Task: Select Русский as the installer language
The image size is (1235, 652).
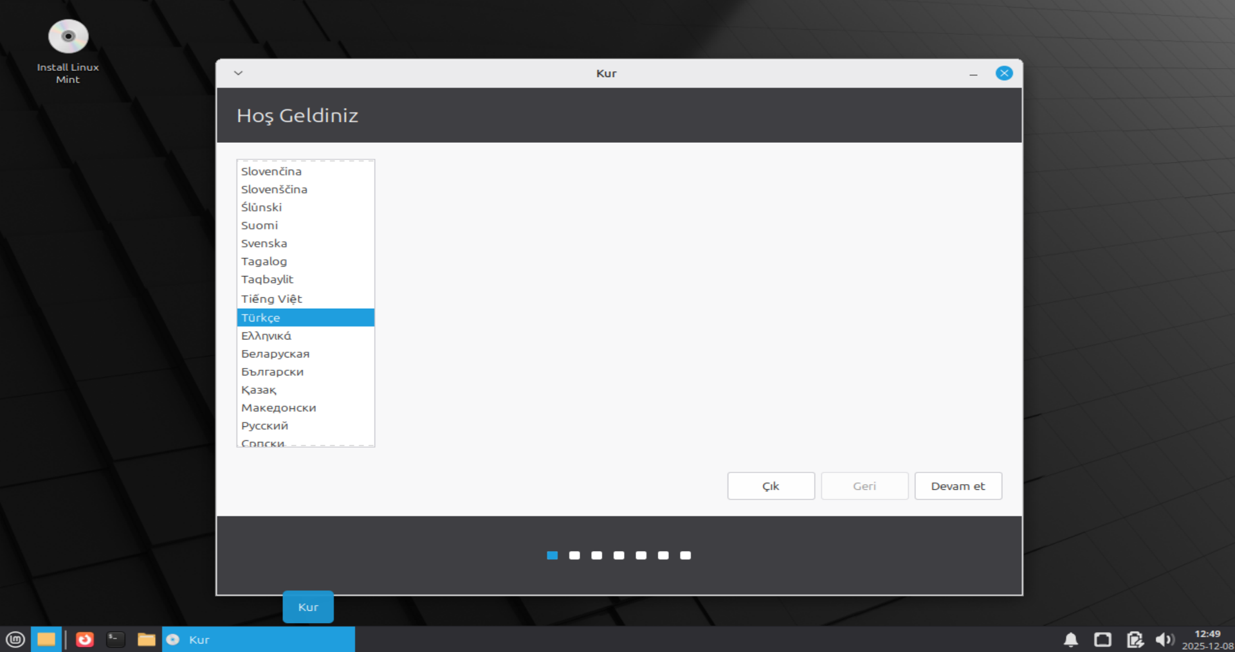Action: (264, 426)
